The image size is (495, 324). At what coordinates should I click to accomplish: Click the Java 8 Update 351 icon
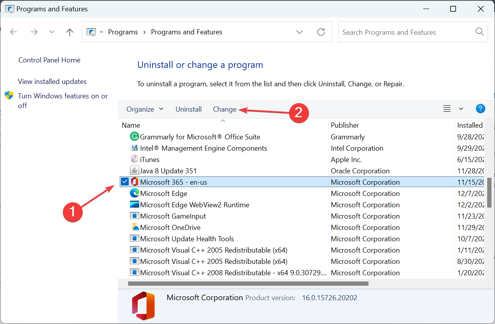pyautogui.click(x=134, y=171)
